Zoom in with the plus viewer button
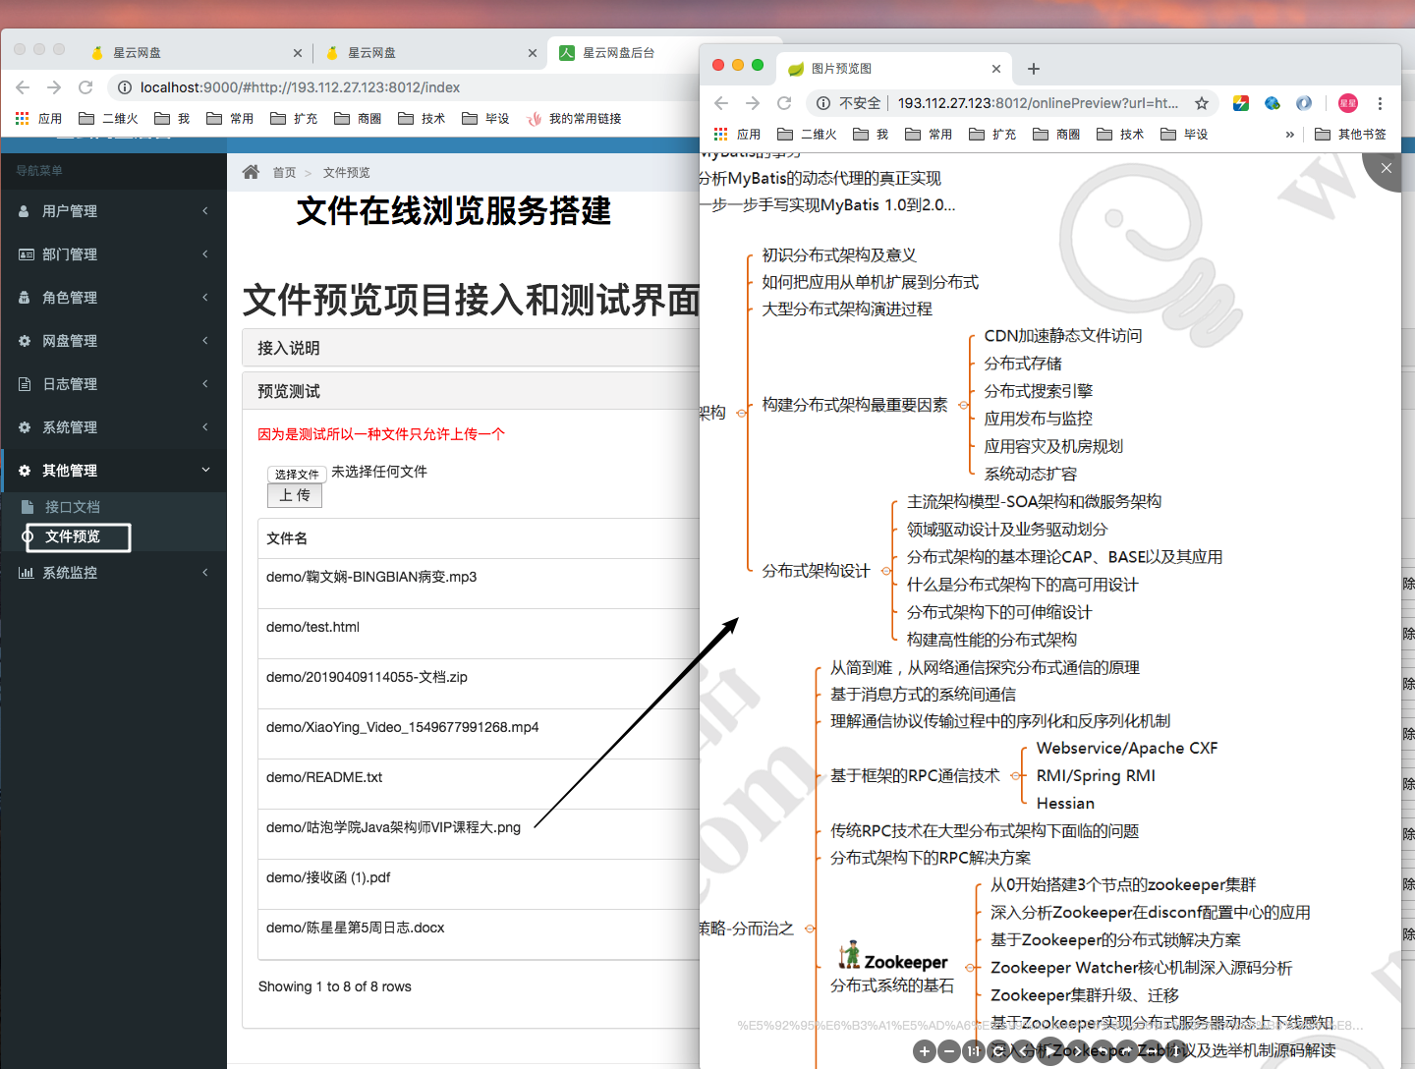The height and width of the screenshot is (1069, 1415). [925, 1051]
